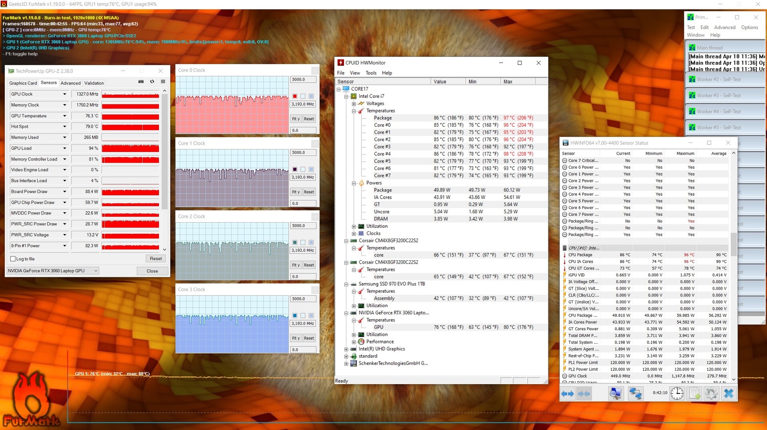Click Geeks3D FurMark title bar icon

coord(4,4)
